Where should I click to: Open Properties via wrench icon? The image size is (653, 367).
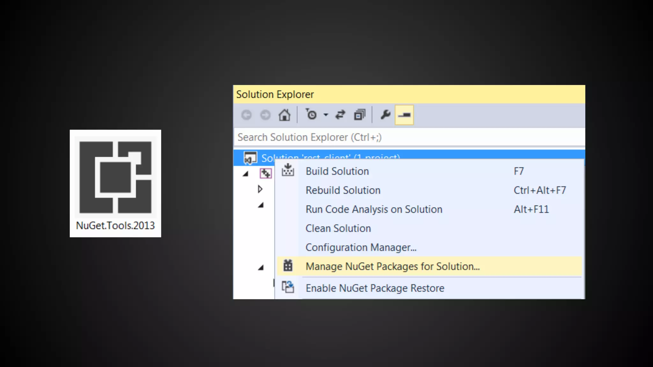point(385,115)
